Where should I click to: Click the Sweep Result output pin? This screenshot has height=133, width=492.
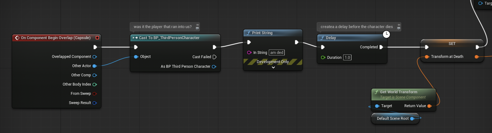[x=95, y=103]
